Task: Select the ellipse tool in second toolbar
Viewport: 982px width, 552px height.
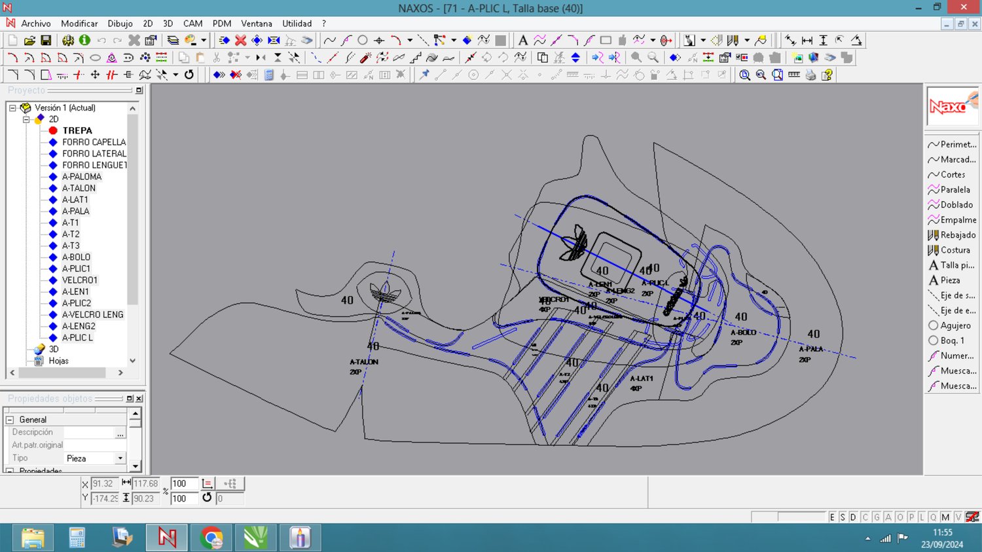Action: [x=95, y=58]
